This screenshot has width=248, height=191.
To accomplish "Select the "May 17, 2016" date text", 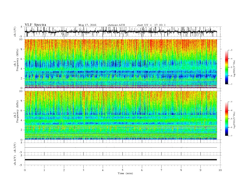I will tap(87, 25).
